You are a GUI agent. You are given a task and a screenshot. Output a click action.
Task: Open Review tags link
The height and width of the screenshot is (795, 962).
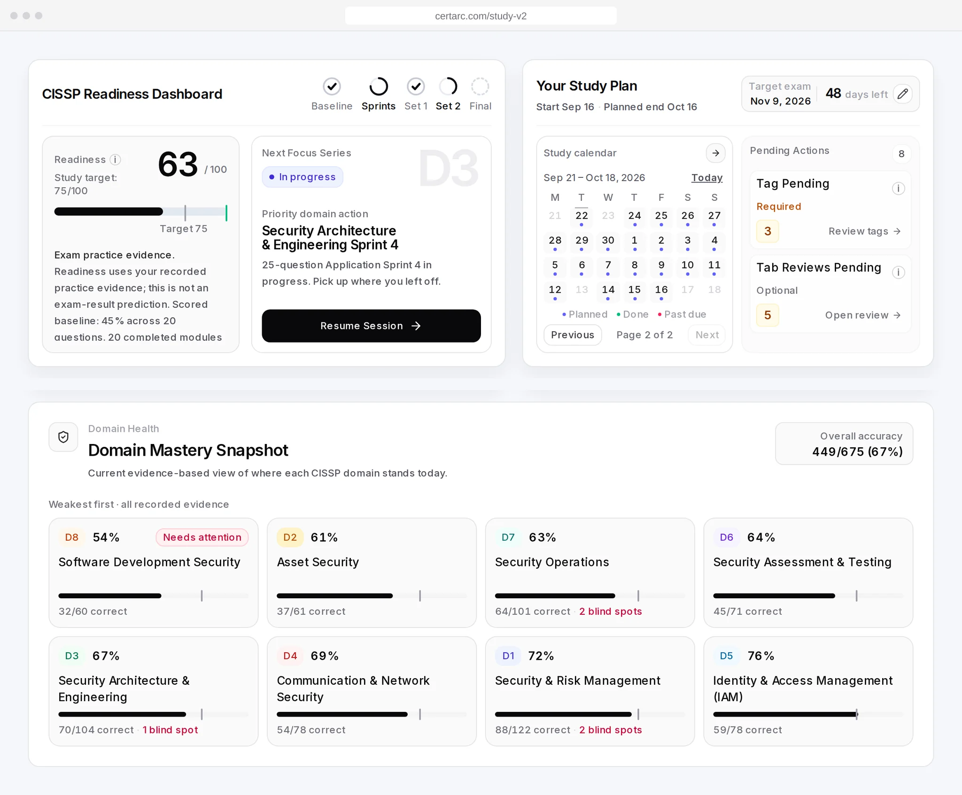pyautogui.click(x=864, y=231)
